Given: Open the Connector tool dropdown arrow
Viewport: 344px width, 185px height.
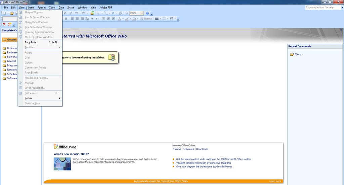Looking at the screenshot, I should [x=109, y=13].
